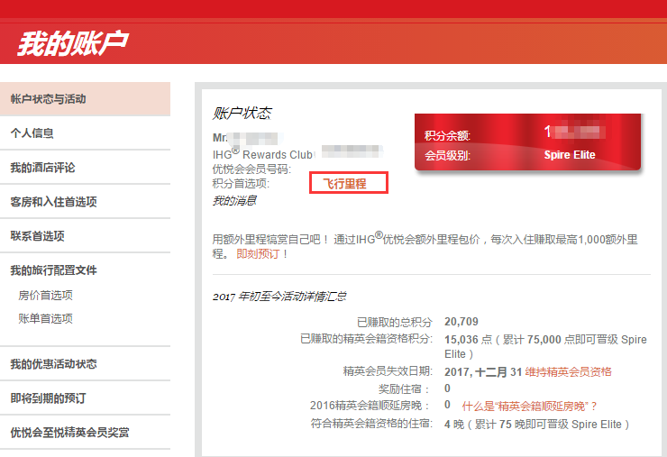Click the 飞行里程 points preference link

pos(344,184)
